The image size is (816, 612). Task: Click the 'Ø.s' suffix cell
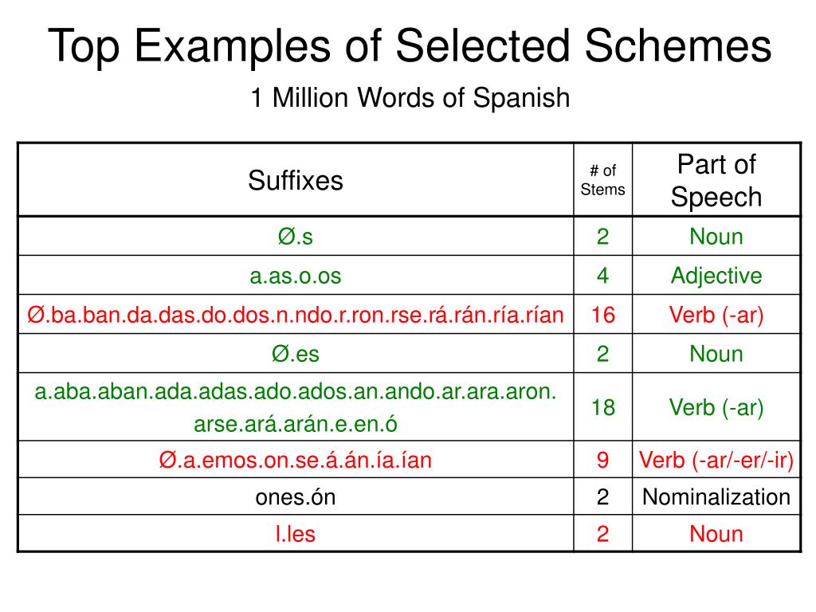pos(296,236)
